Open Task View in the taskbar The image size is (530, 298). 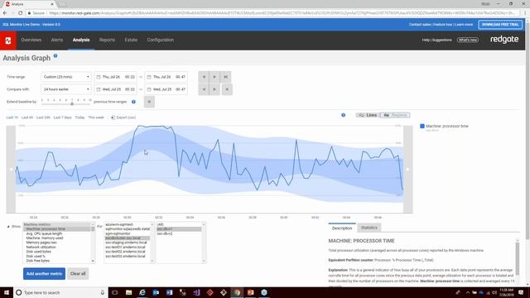pos(115,292)
